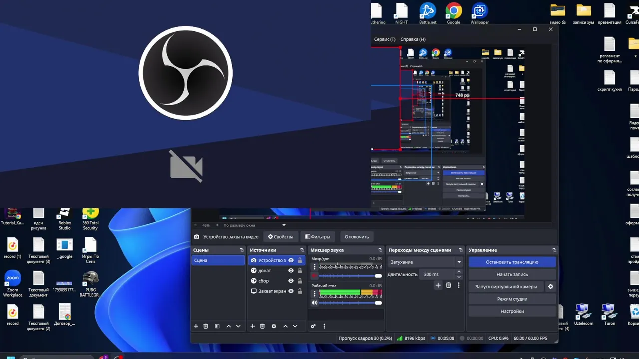The image size is (639, 359).
Task: Select the Захват экран source row
Action: [277, 291]
